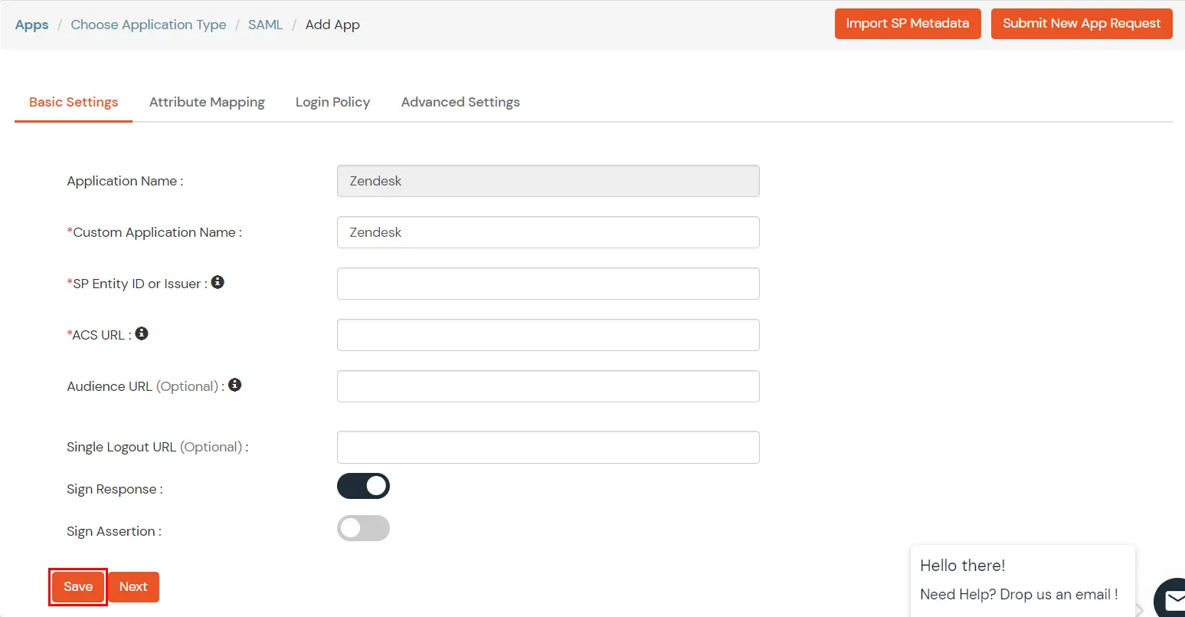Click the SAML breadcrumb link

coord(265,24)
